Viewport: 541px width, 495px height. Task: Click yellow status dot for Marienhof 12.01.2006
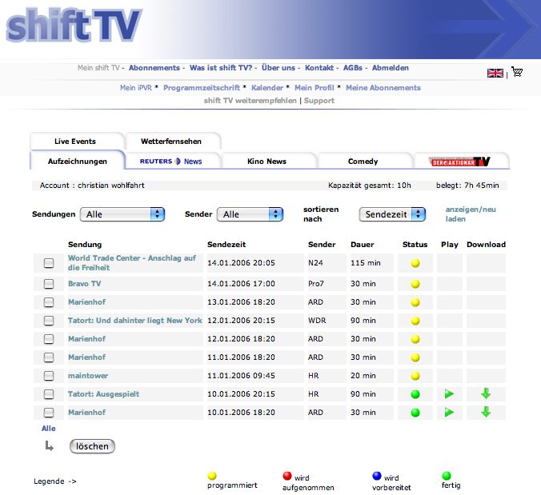(x=415, y=339)
